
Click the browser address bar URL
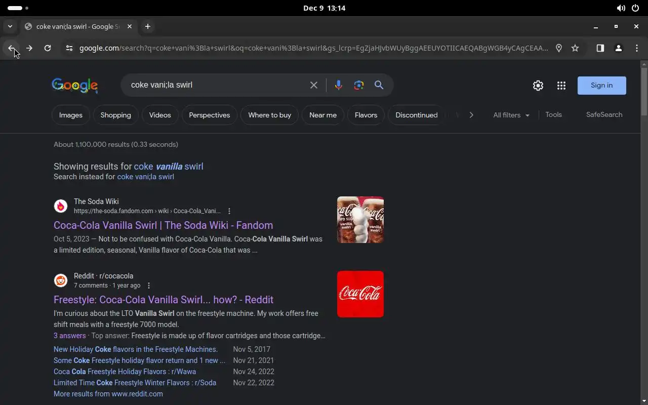314,48
